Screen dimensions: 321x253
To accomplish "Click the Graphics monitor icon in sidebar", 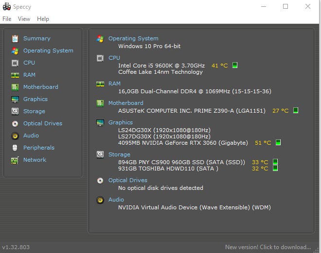I will [15, 100].
